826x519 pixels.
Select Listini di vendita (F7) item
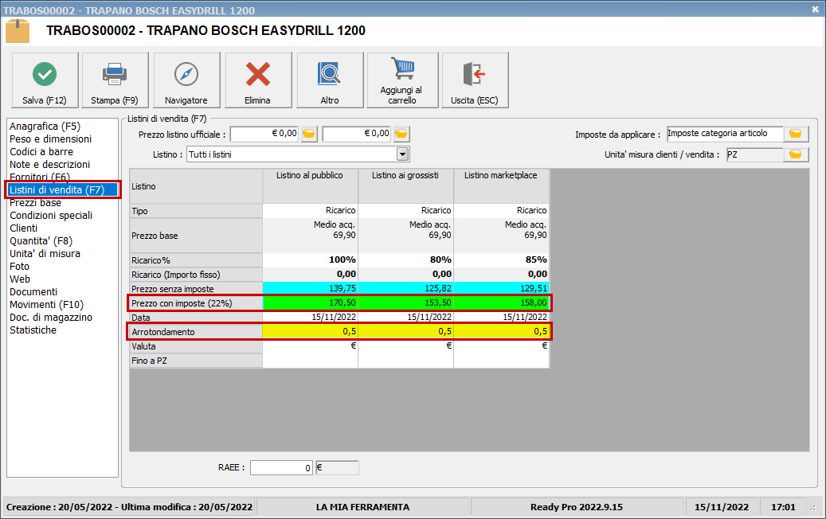click(x=62, y=190)
